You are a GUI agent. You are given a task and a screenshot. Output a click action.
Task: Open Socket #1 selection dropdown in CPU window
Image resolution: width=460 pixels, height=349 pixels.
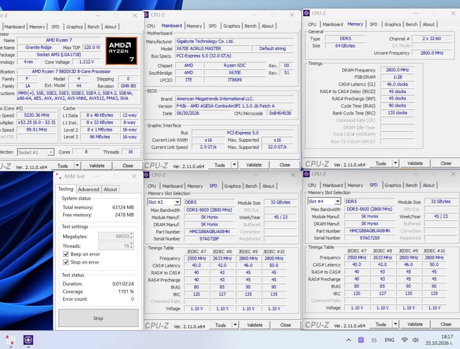point(50,152)
